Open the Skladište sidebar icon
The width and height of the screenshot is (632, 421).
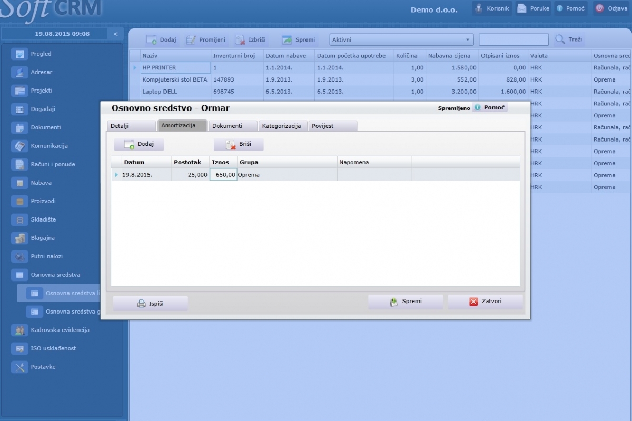tap(20, 219)
